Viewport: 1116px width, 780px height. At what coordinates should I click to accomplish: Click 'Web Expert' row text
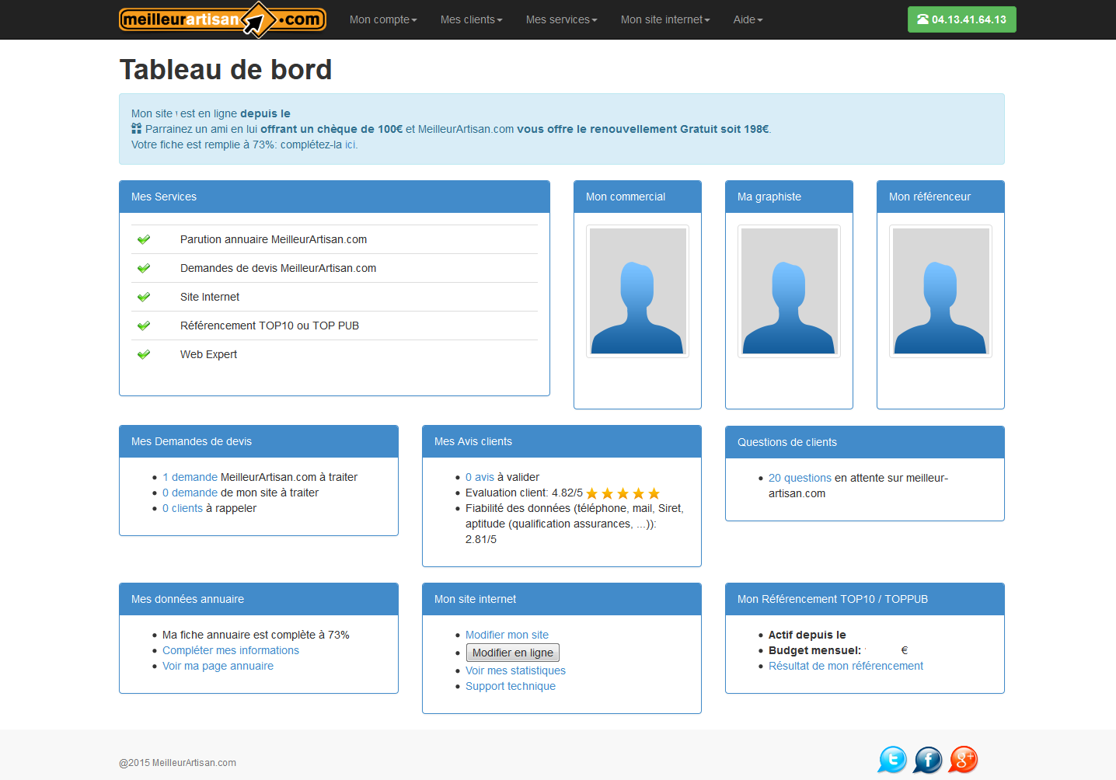(208, 354)
